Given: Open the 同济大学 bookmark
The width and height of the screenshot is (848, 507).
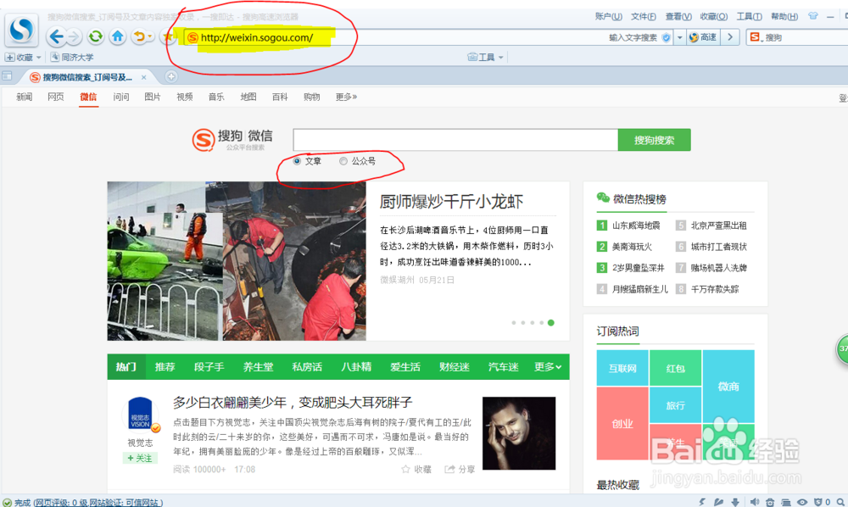Looking at the screenshot, I should tap(72, 57).
